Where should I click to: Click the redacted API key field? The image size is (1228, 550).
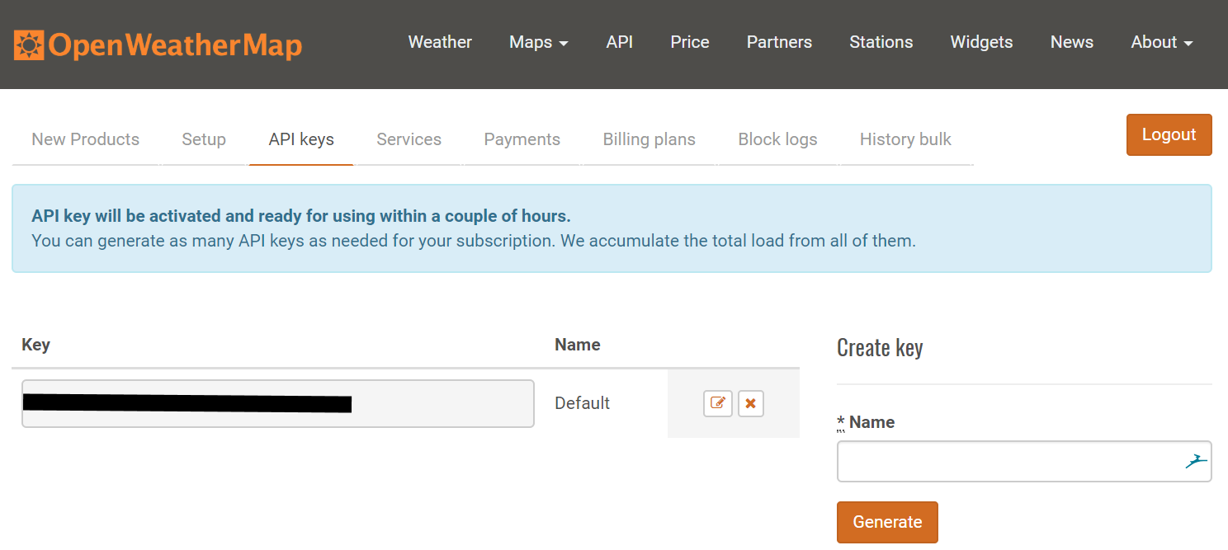(278, 403)
